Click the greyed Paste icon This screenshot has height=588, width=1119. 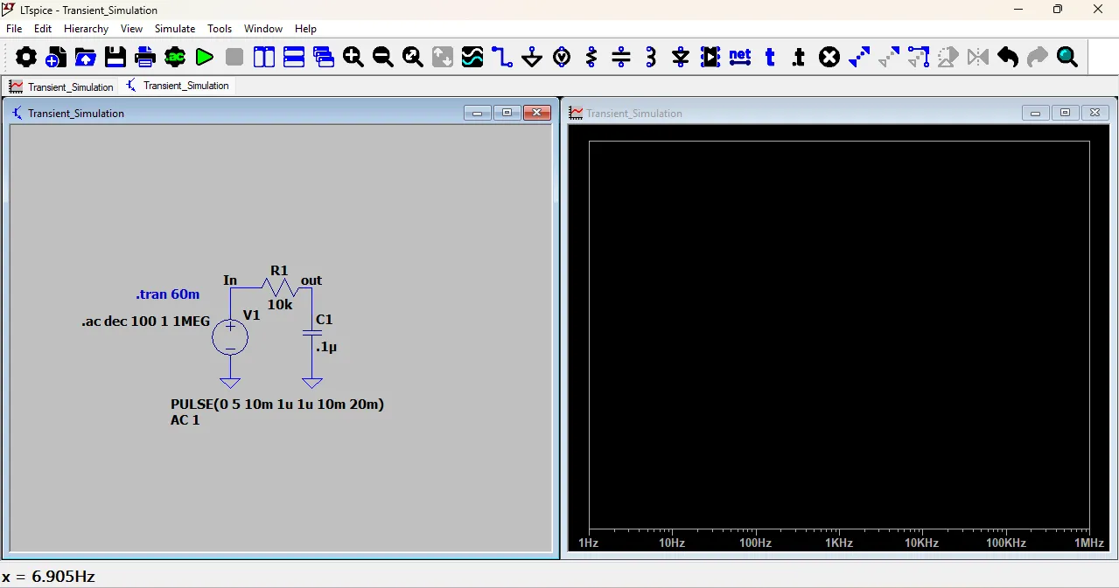889,58
